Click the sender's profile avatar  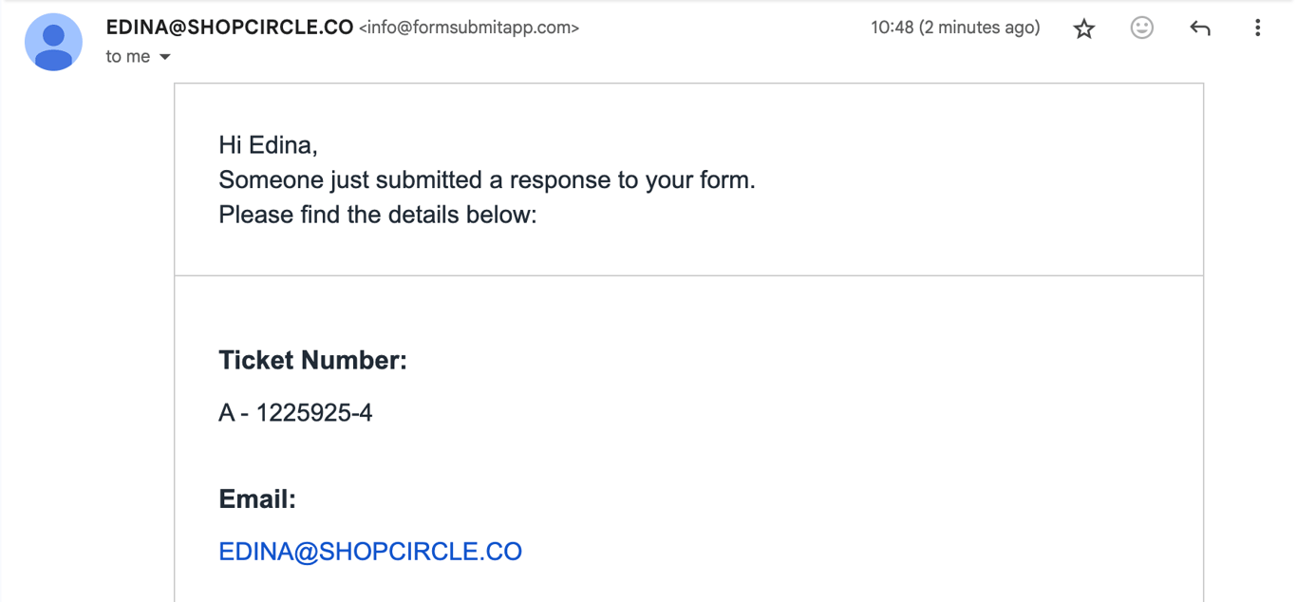(53, 43)
